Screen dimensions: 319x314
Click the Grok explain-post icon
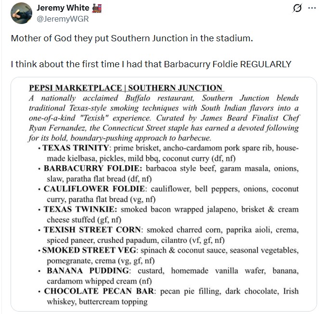click(x=297, y=8)
